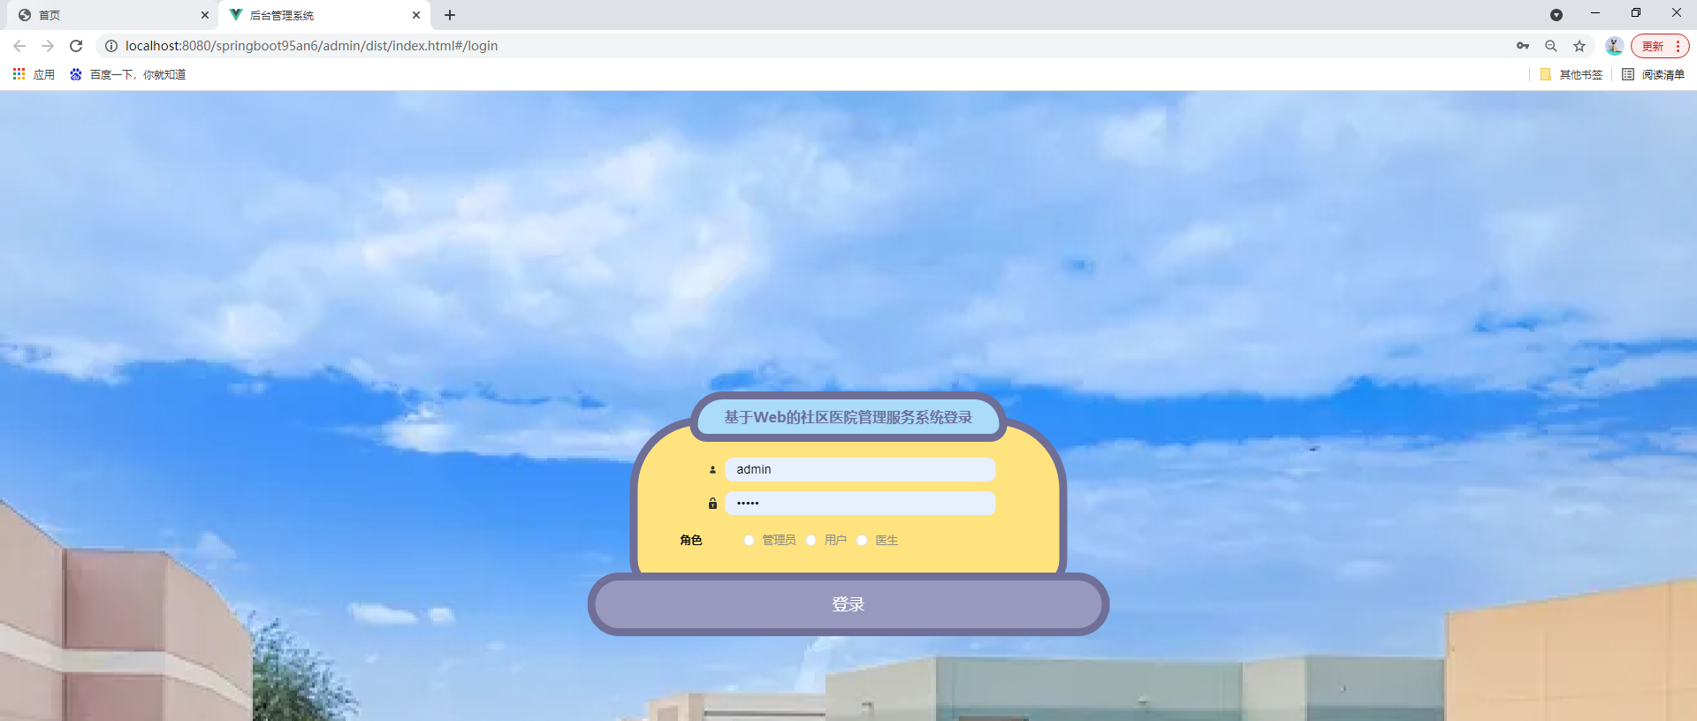Open the Apps grid shortcut in bookmarks bar
The height and width of the screenshot is (721, 1697).
(34, 74)
